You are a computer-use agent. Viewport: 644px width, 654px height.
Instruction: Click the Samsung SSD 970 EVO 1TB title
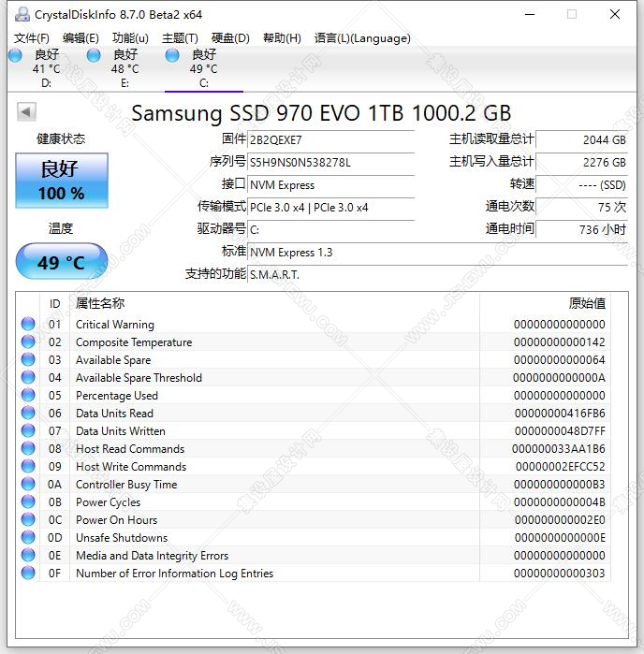pyautogui.click(x=321, y=113)
